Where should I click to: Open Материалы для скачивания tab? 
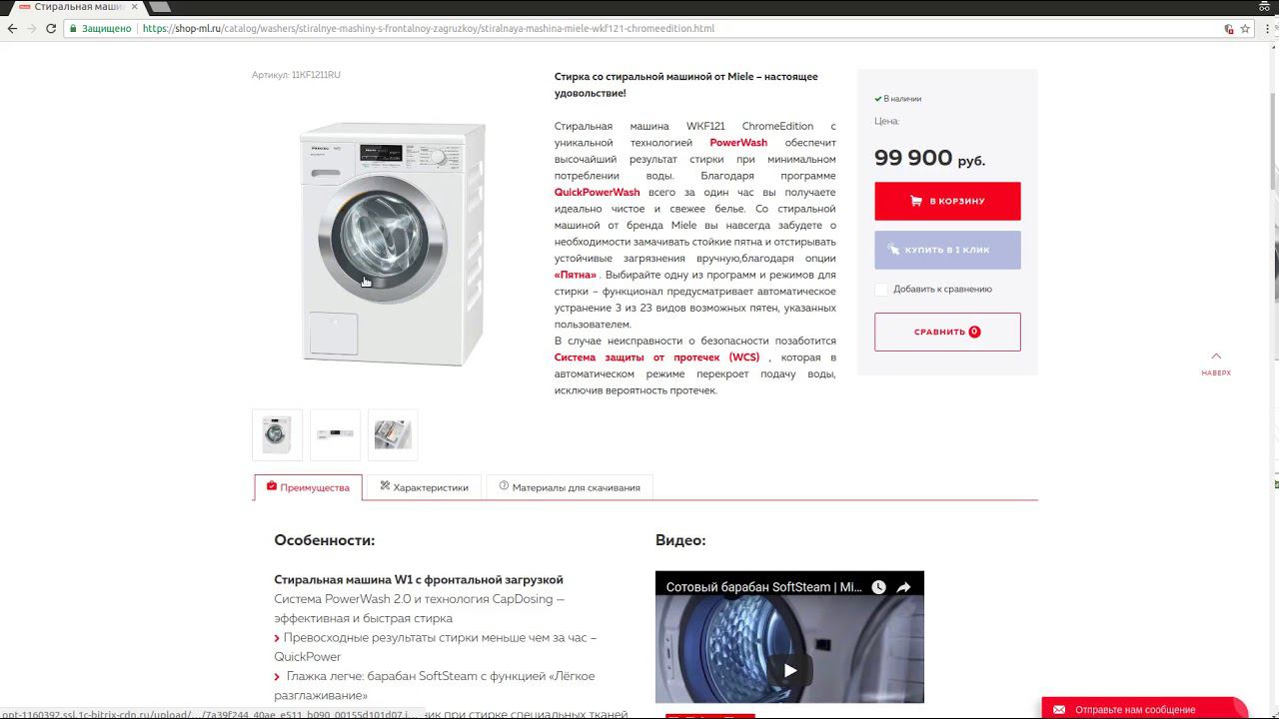(x=569, y=487)
